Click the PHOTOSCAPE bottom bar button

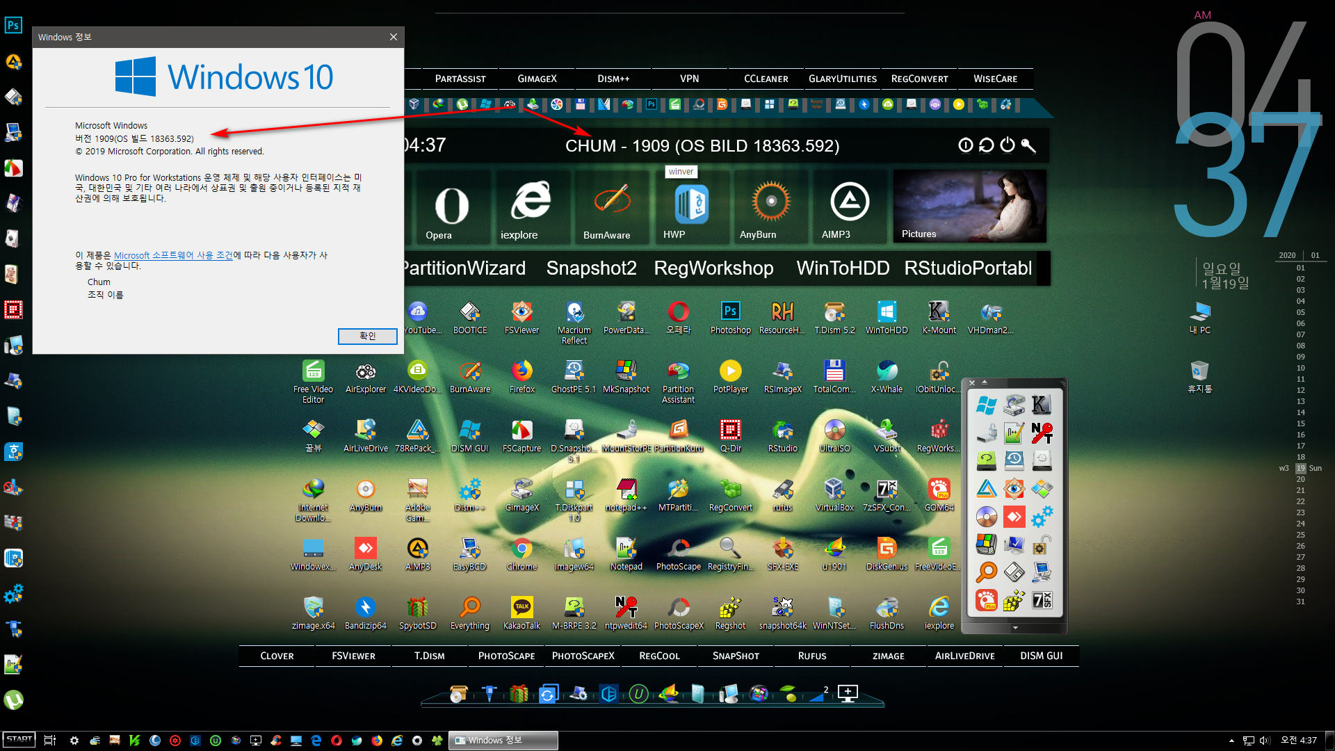pos(506,656)
